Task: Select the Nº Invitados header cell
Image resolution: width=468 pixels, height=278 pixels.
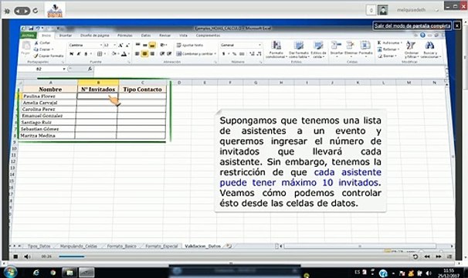Action: click(x=98, y=89)
